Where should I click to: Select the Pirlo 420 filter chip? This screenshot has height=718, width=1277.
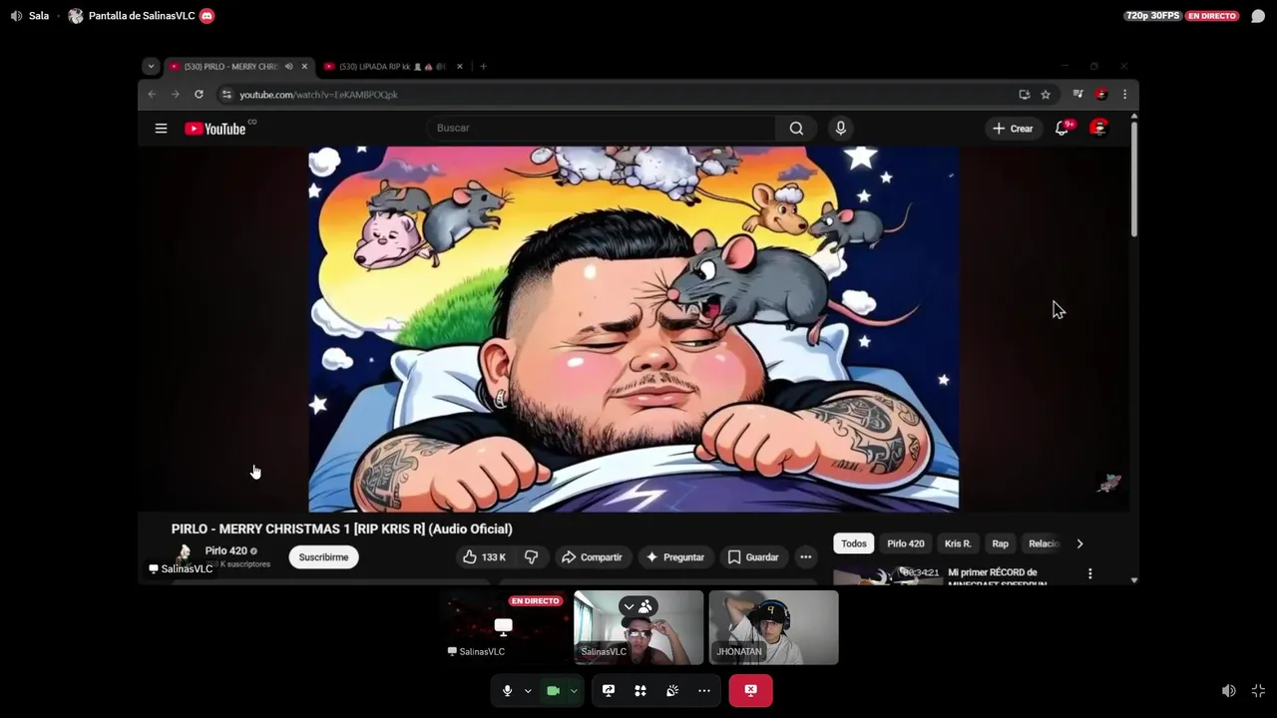[906, 543]
